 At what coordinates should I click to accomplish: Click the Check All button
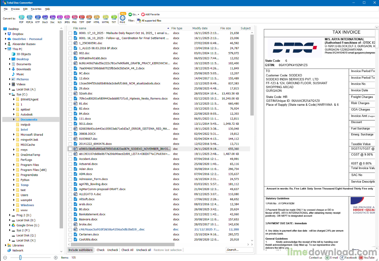pyautogui.click(x=127, y=250)
